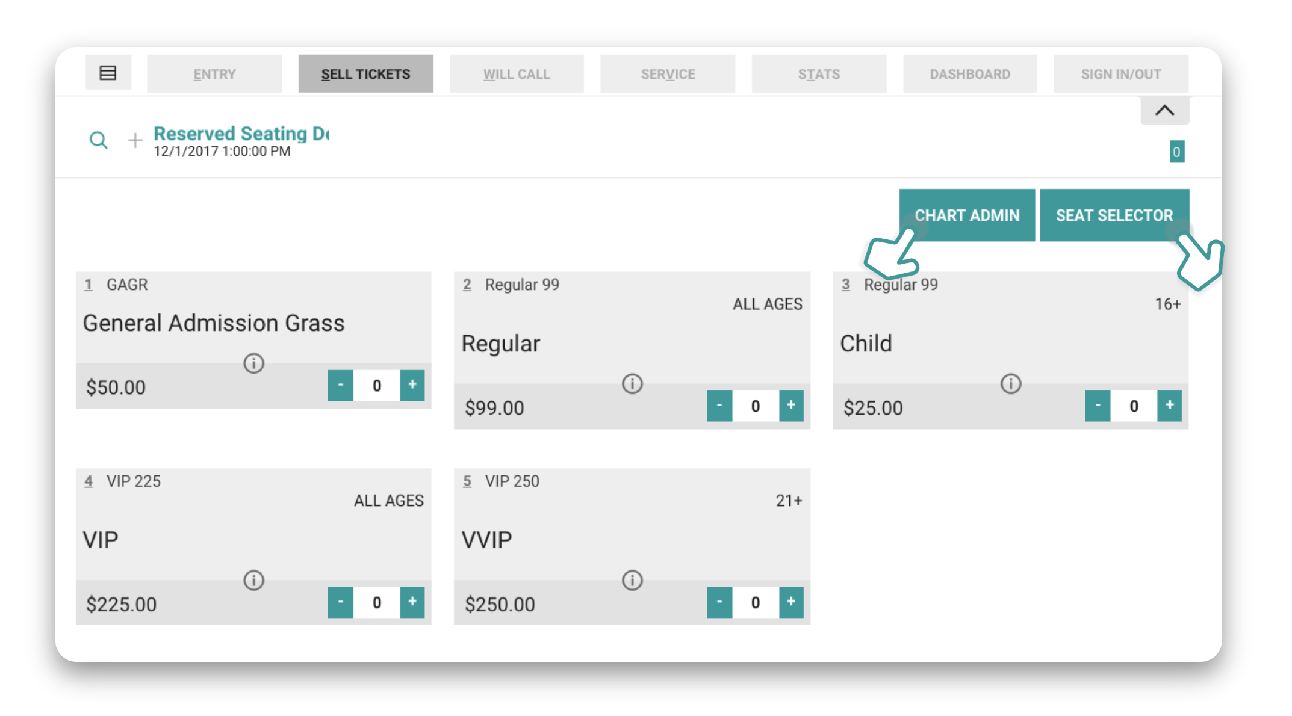Select the Child ticket card name

866,344
